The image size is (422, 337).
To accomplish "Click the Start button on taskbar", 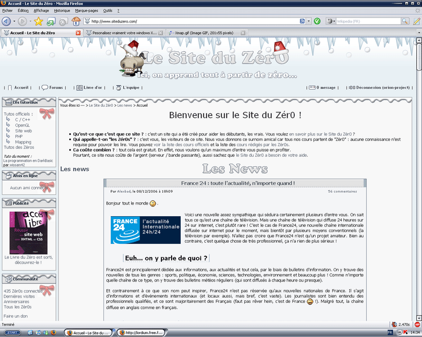I will (12, 333).
